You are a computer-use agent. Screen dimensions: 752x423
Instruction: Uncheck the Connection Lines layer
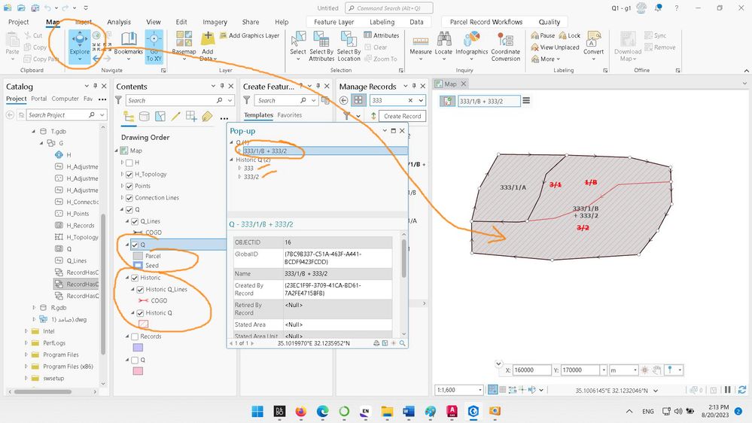tap(129, 198)
